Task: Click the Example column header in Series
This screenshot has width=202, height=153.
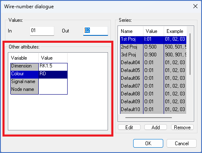Action: [x=175, y=31]
